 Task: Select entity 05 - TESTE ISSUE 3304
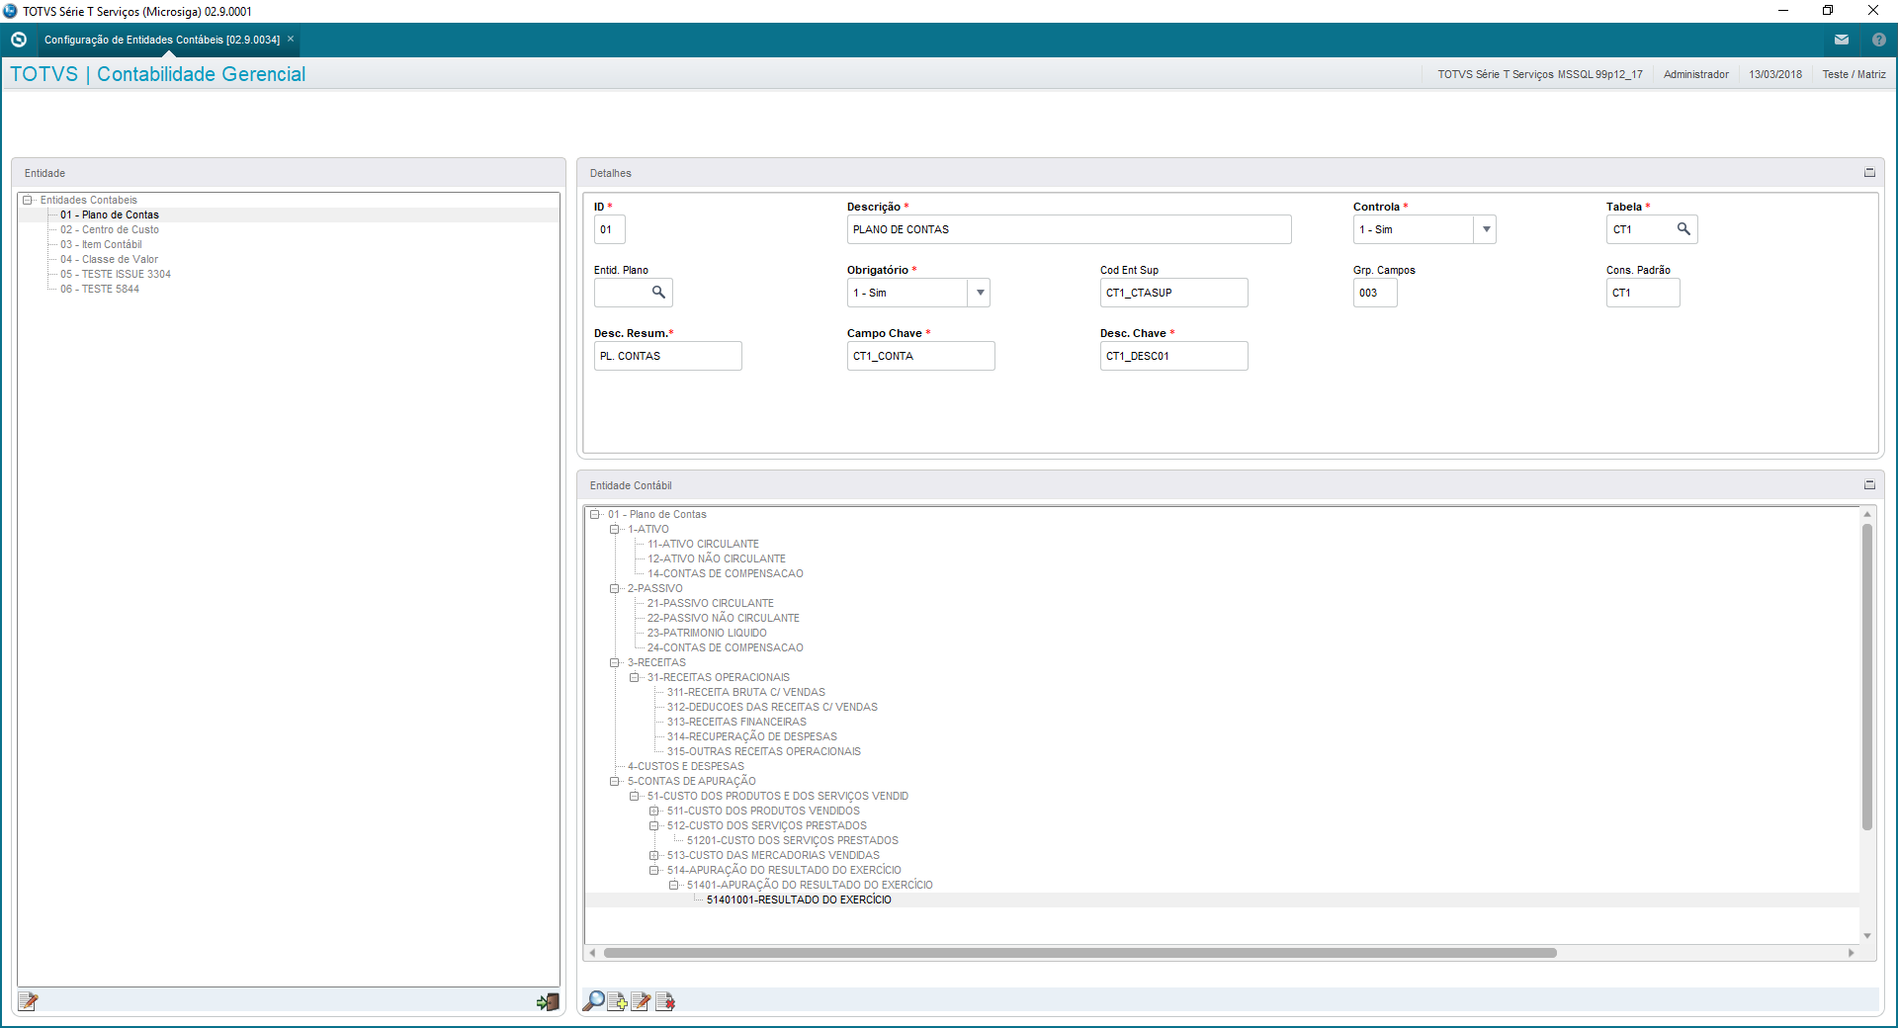tap(115, 274)
